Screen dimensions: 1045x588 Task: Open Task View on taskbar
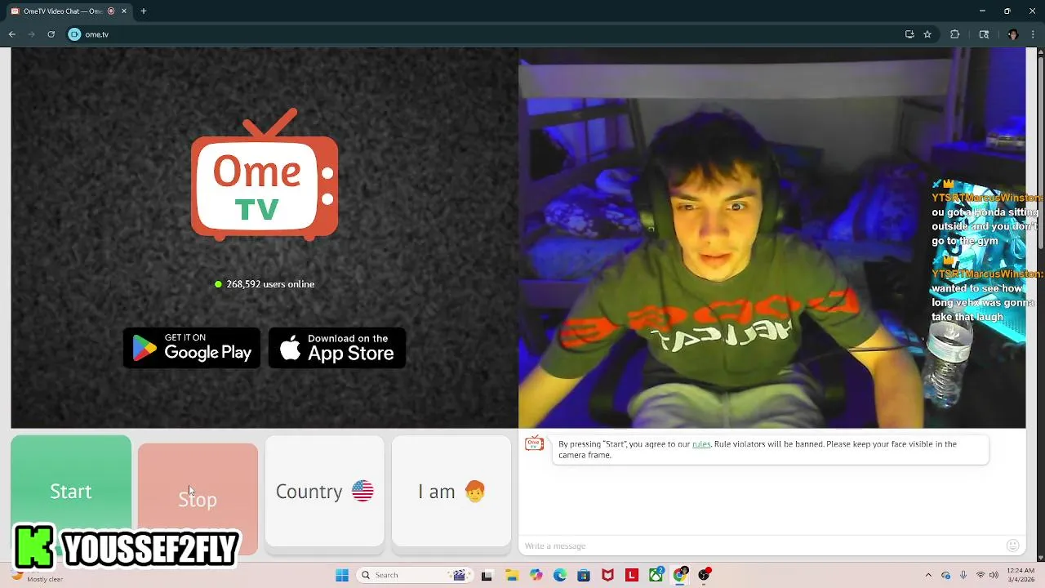coord(487,575)
